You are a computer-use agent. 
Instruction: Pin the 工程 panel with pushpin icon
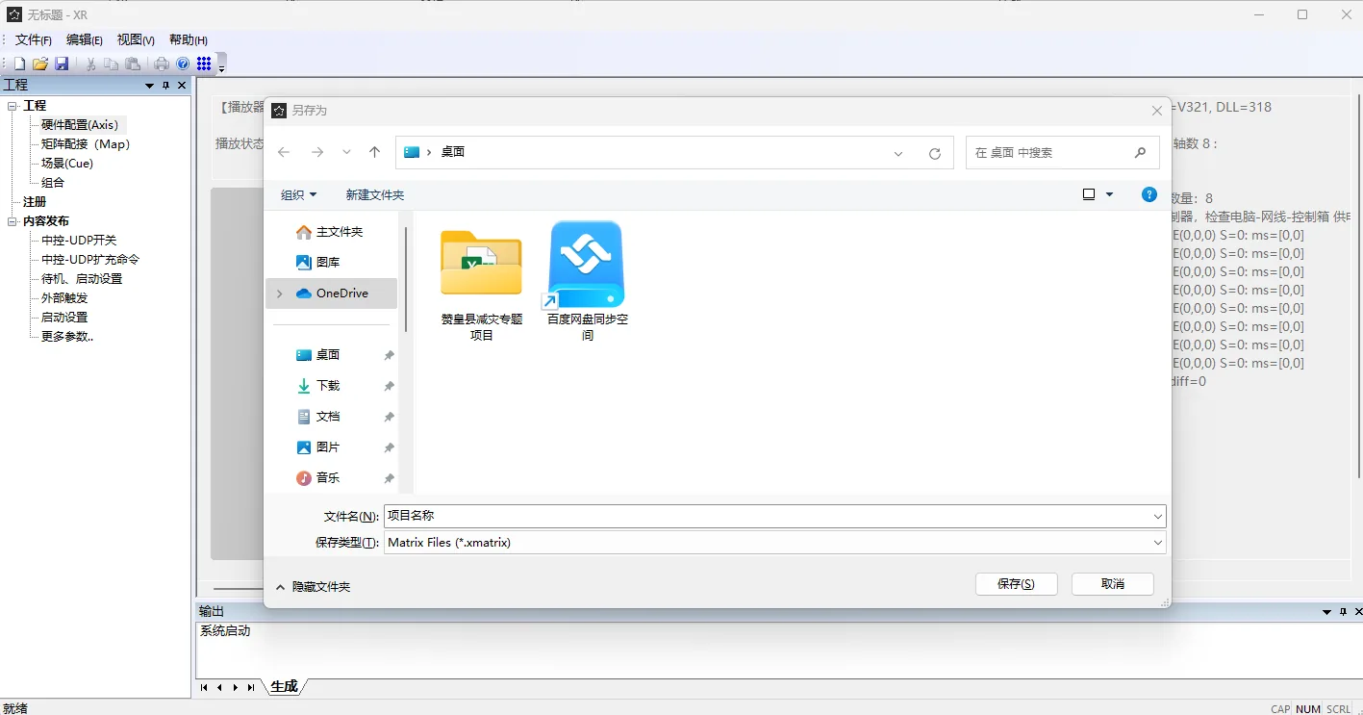point(165,86)
